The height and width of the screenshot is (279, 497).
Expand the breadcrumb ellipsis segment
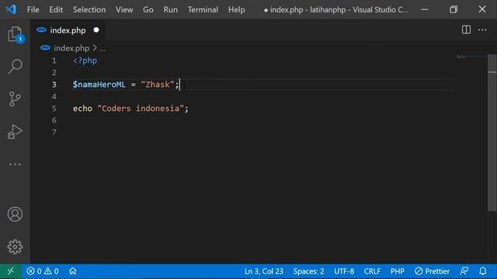(x=103, y=49)
